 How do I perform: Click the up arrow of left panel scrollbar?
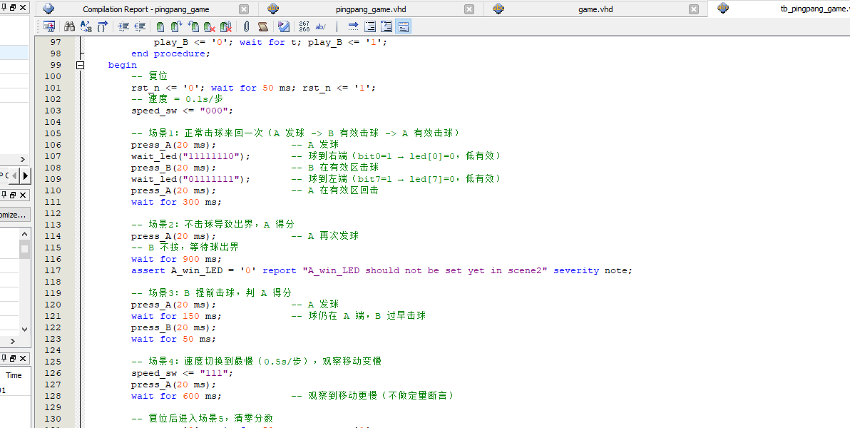pos(24,233)
